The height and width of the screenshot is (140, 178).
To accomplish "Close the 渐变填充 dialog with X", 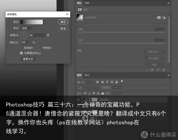I will (x=67, y=14).
